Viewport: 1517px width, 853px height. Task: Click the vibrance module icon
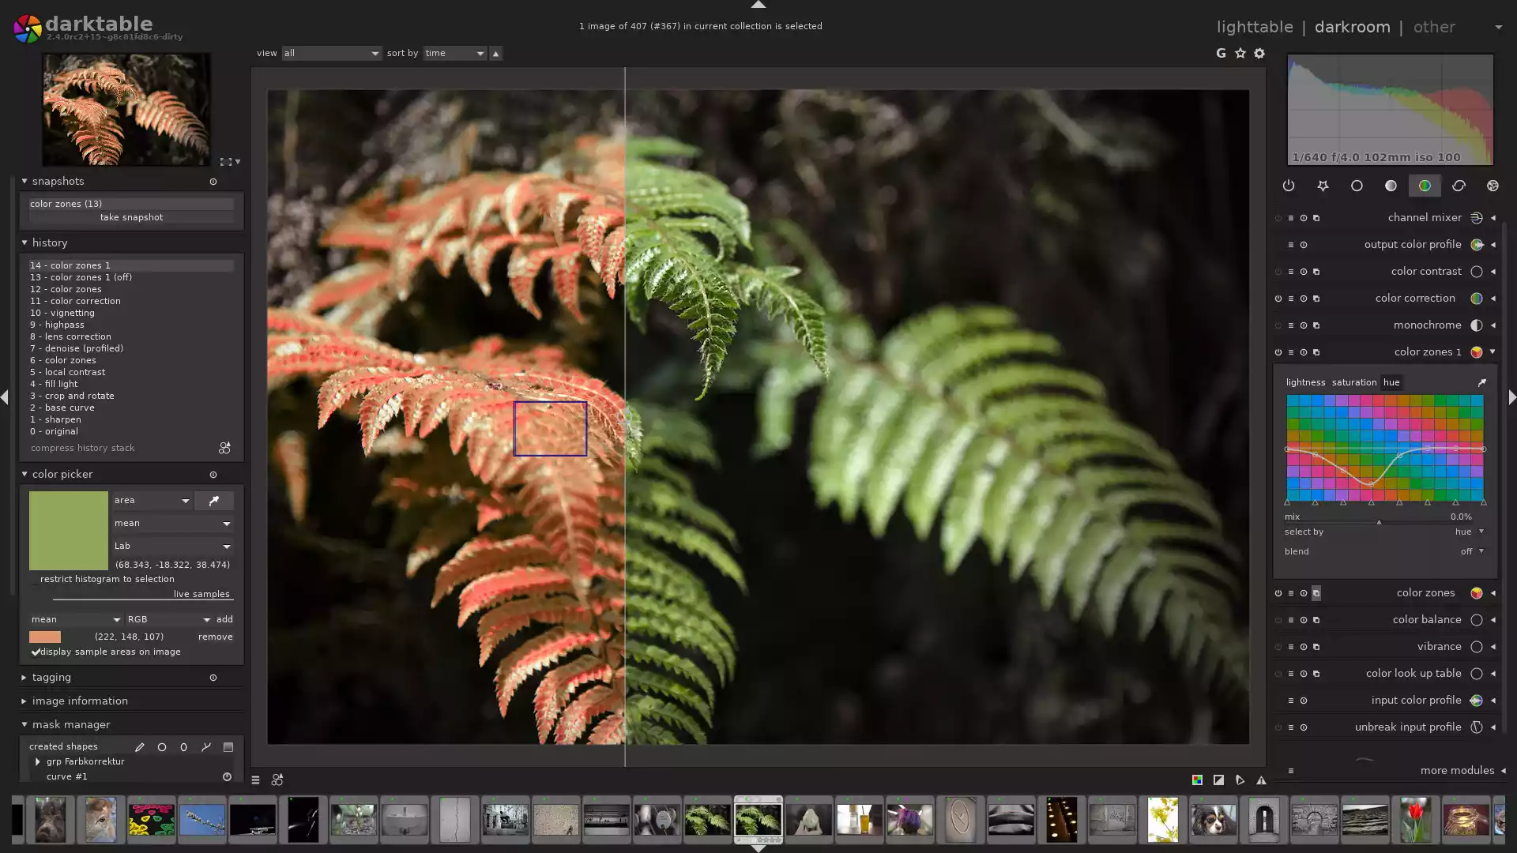(x=1477, y=647)
